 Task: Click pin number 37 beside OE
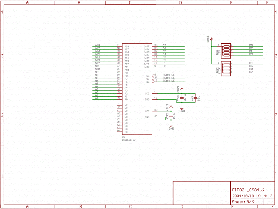tap(156, 78)
